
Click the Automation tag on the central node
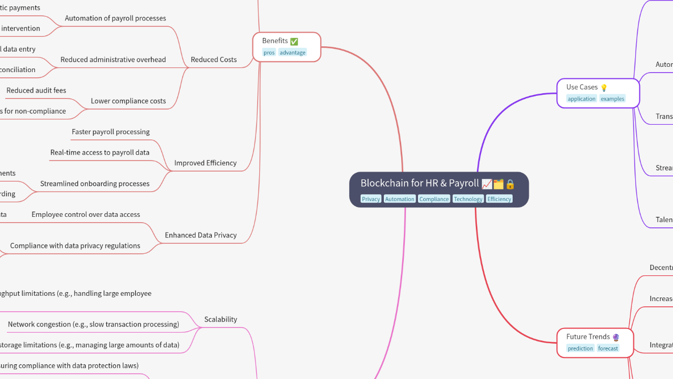pos(400,199)
